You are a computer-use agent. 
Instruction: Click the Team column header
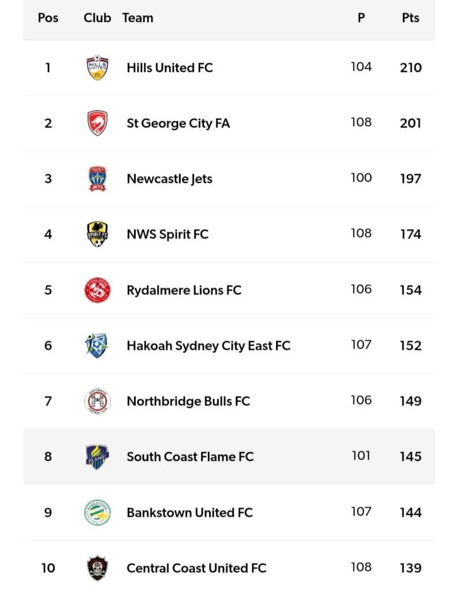138,18
